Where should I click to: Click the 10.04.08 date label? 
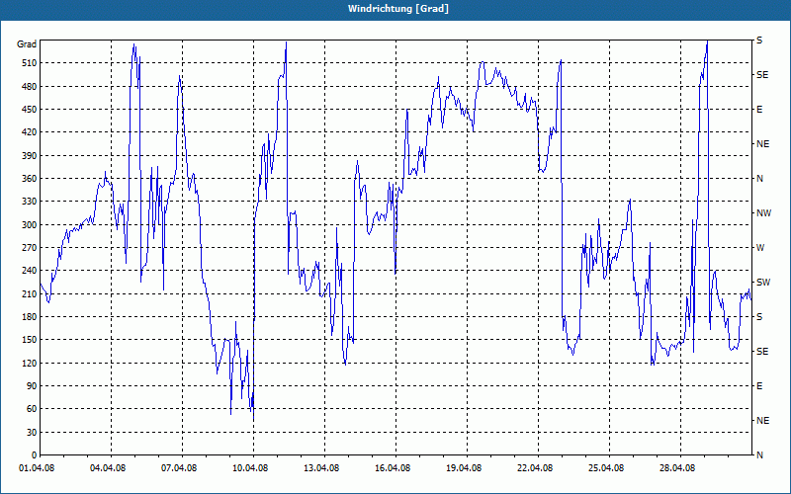[250, 468]
